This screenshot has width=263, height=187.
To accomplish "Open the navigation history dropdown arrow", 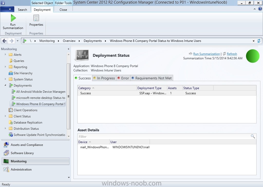I will point(17,41).
